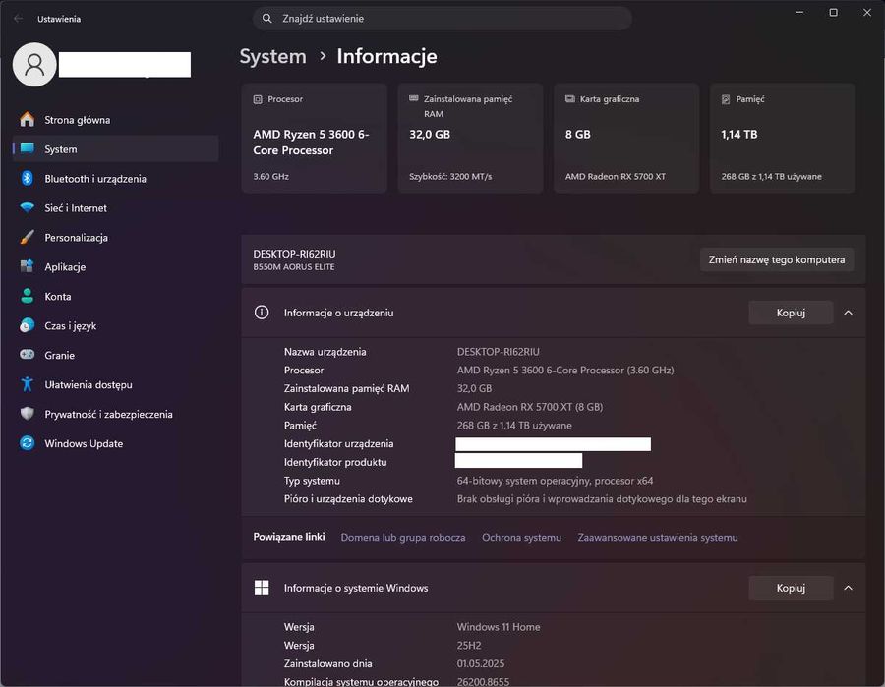Select Konta in the sidebar
The image size is (885, 687).
point(115,296)
